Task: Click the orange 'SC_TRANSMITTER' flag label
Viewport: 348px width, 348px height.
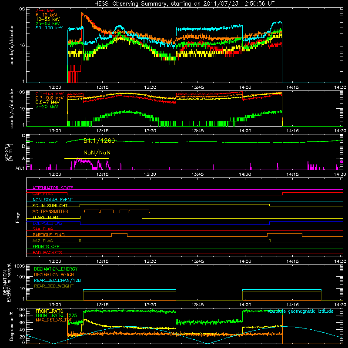Action: click(x=50, y=211)
